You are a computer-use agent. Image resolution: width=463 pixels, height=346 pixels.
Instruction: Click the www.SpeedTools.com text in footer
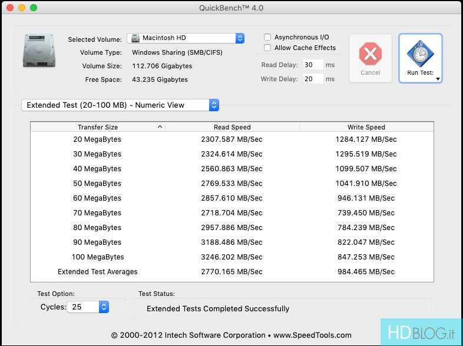point(312,335)
